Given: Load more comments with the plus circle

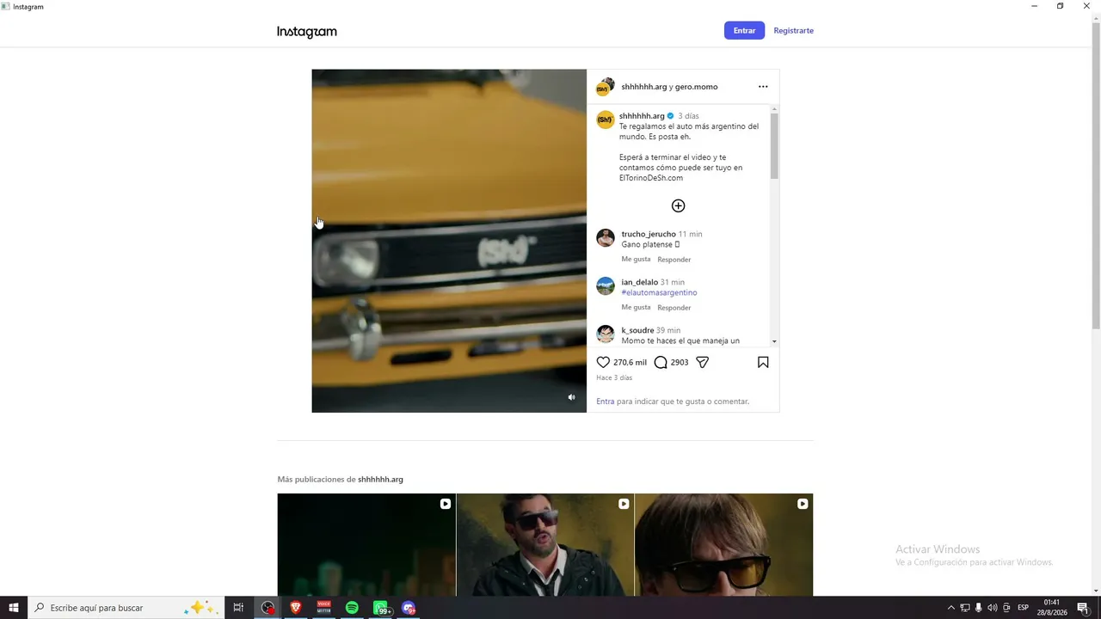Looking at the screenshot, I should 679,205.
